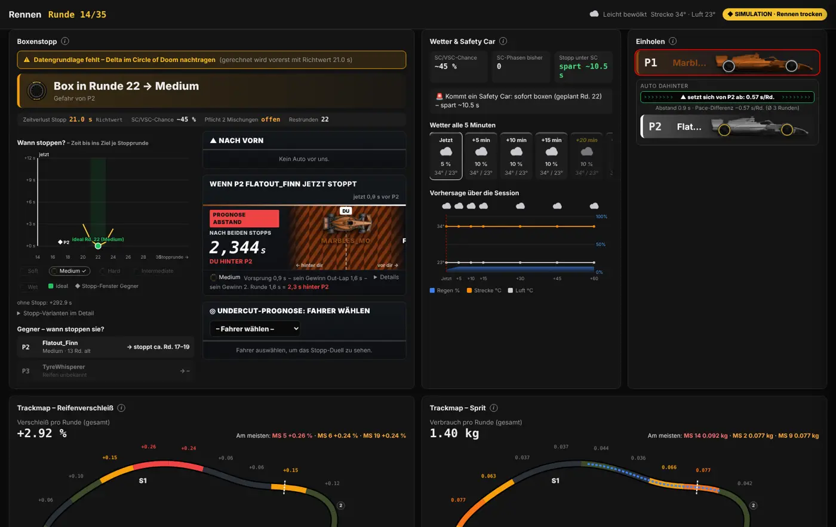
Task: Click the orange DU car in the forecast graphic
Action: (x=346, y=224)
